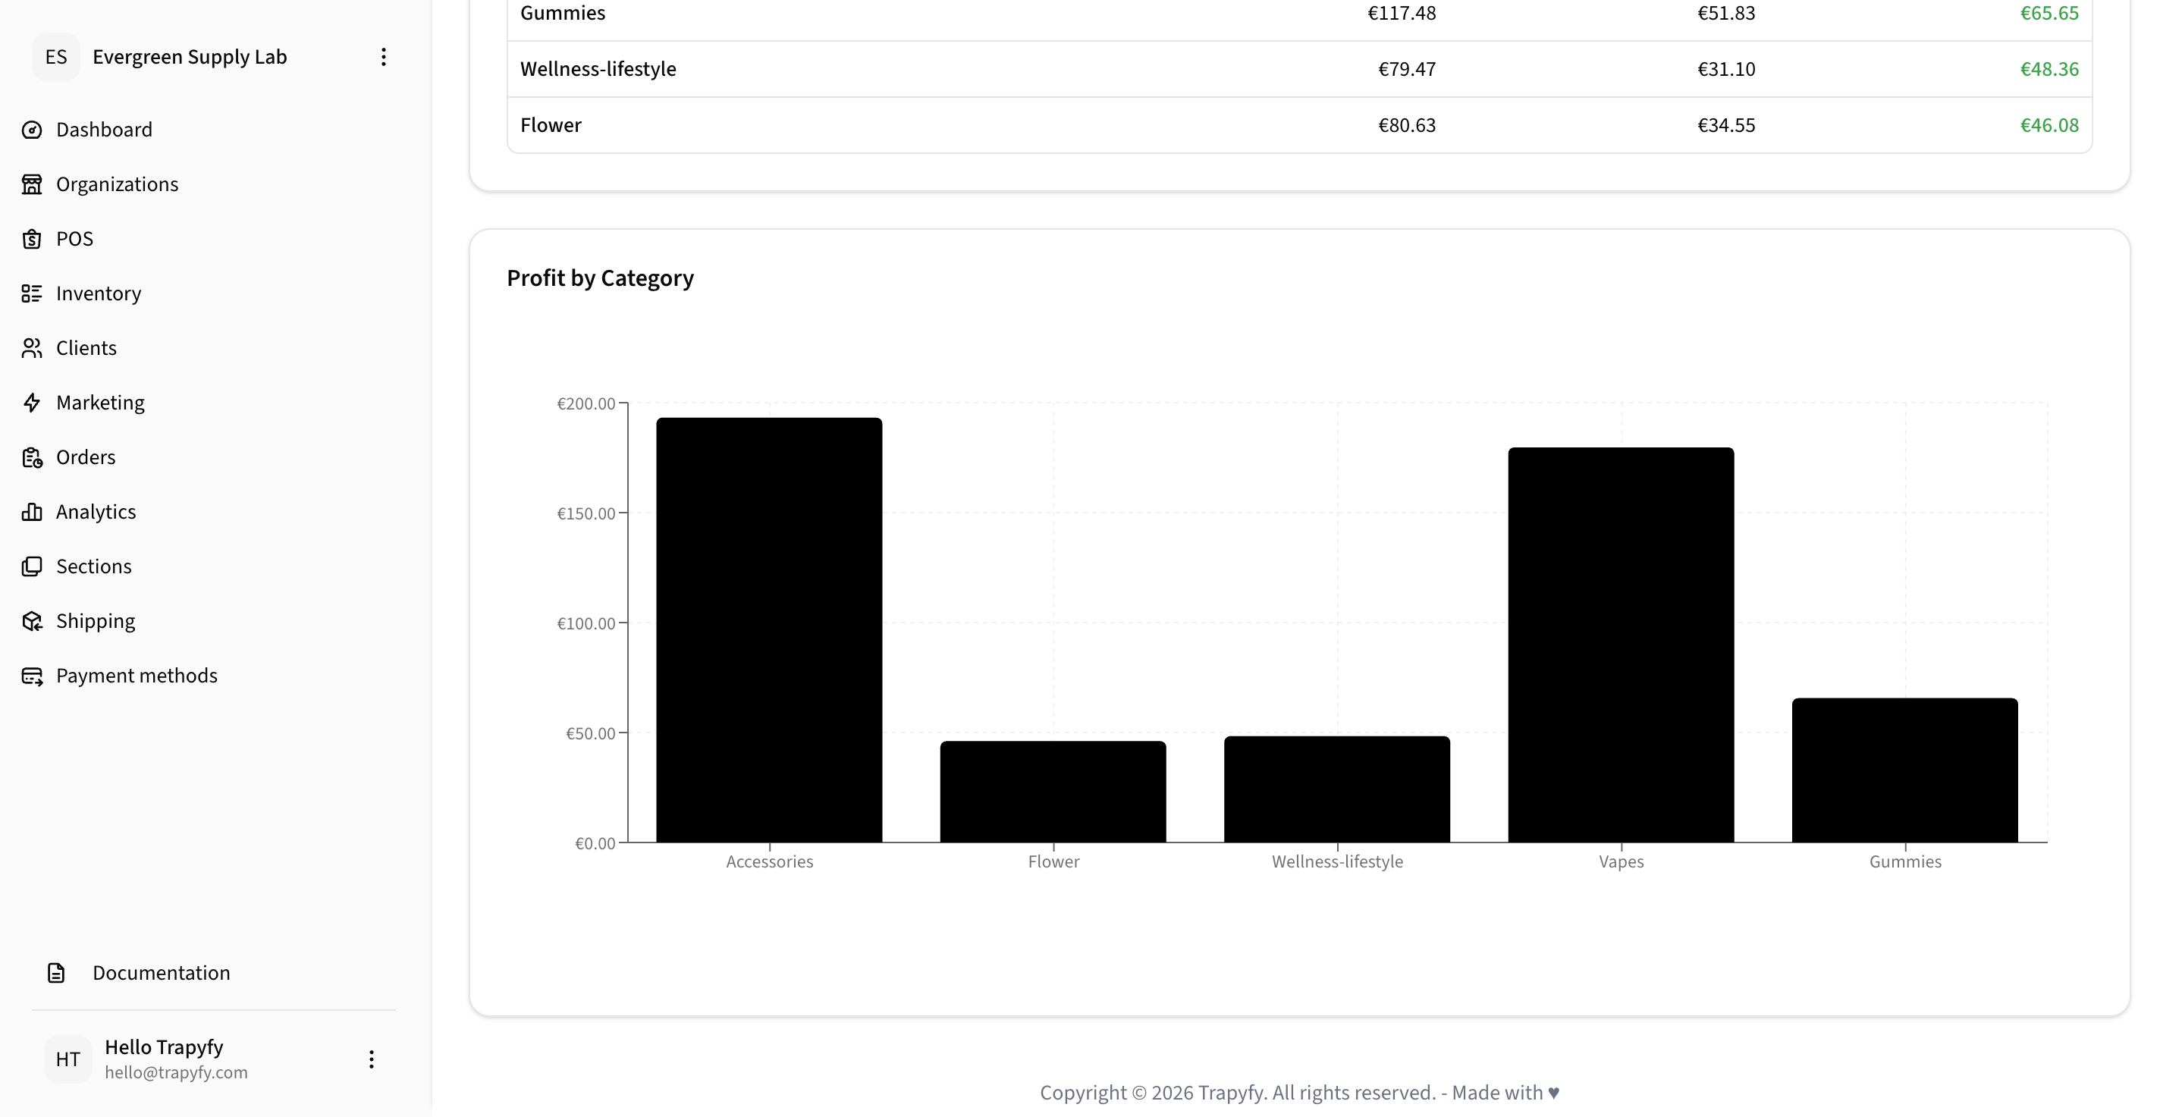The height and width of the screenshot is (1117, 2160).
Task: Click the Shipping package icon
Action: [32, 620]
